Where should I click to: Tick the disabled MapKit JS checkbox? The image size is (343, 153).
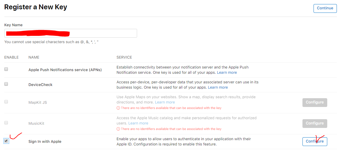[6, 102]
